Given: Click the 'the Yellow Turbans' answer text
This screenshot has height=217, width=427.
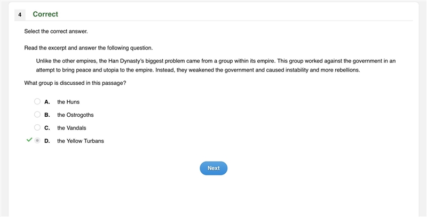Looking at the screenshot, I should tap(81, 141).
